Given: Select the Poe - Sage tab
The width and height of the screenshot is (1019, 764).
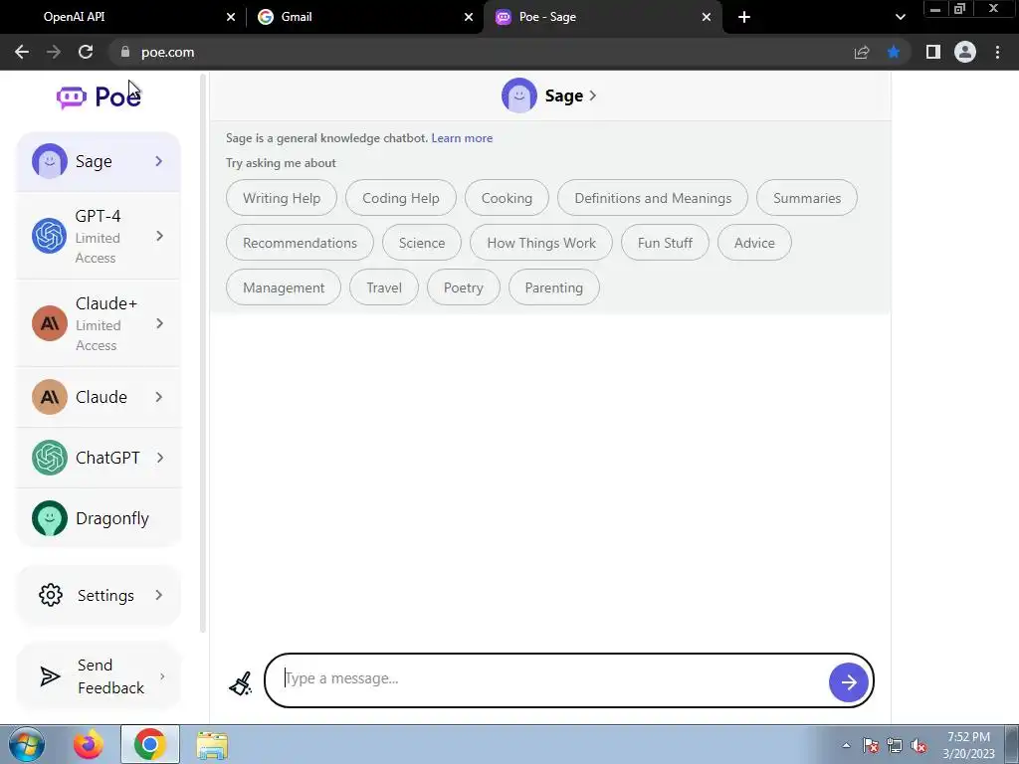Looking at the screenshot, I should point(602,17).
